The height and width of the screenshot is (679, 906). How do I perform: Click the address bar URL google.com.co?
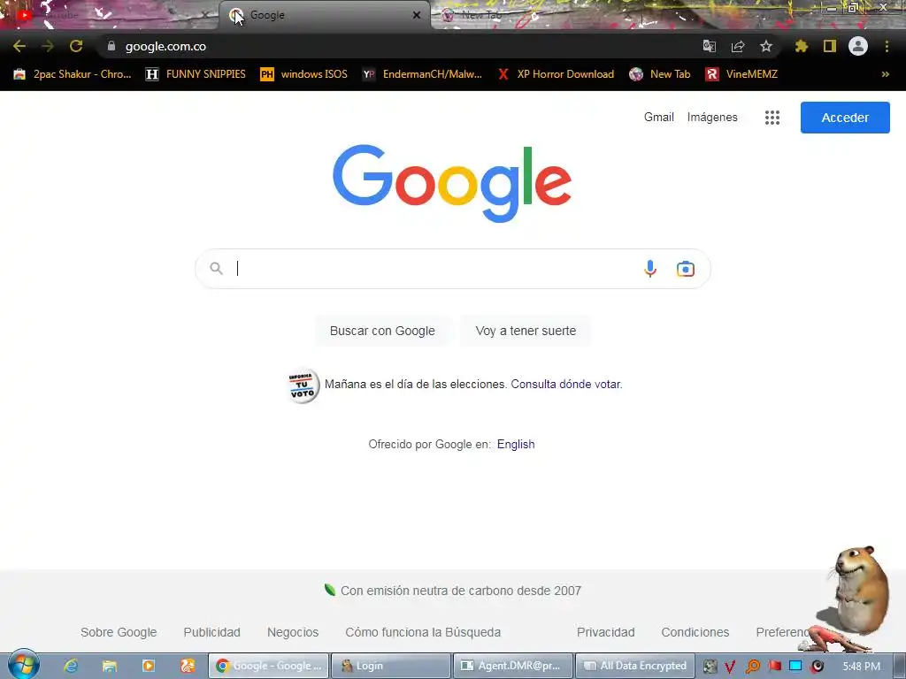165,46
